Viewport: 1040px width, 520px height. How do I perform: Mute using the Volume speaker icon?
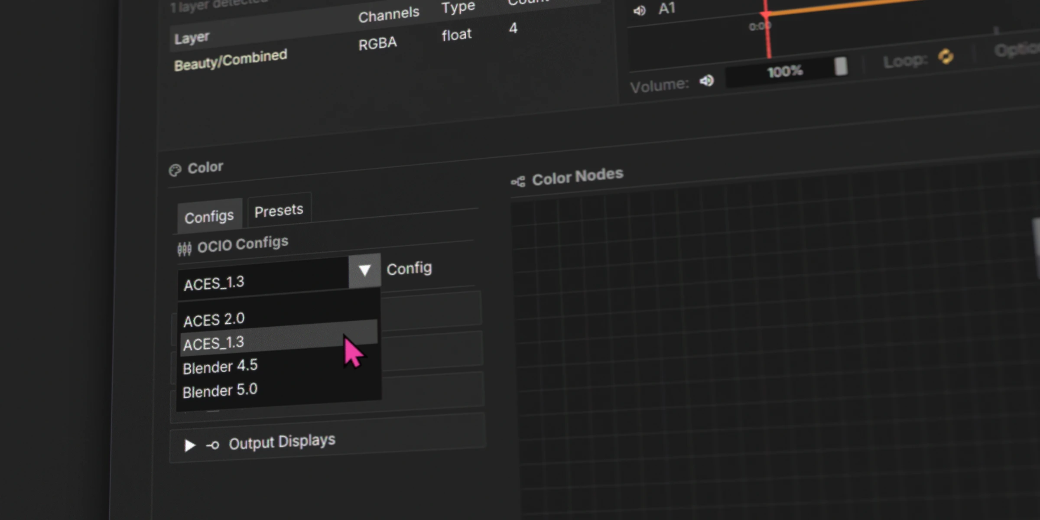coord(706,81)
